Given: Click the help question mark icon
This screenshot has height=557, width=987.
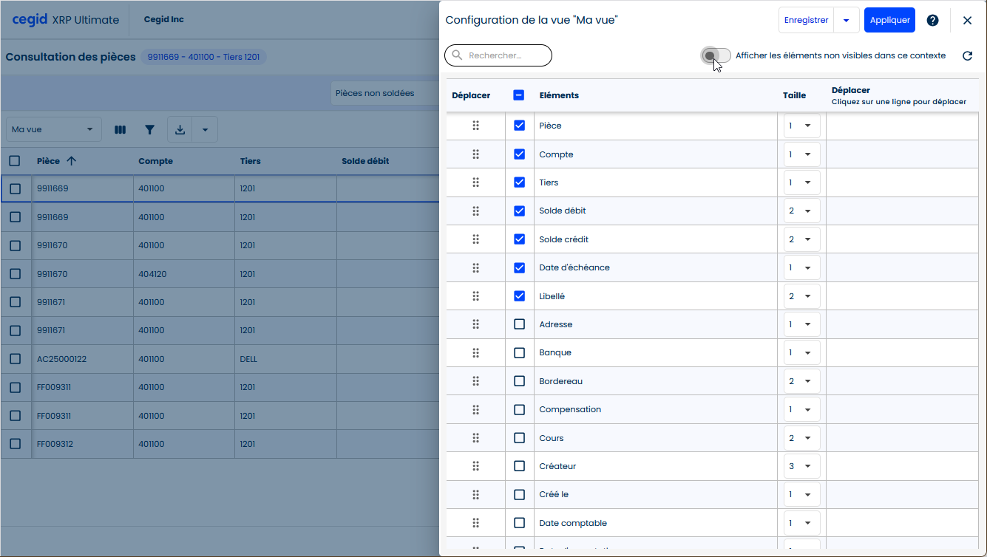Looking at the screenshot, I should point(932,21).
